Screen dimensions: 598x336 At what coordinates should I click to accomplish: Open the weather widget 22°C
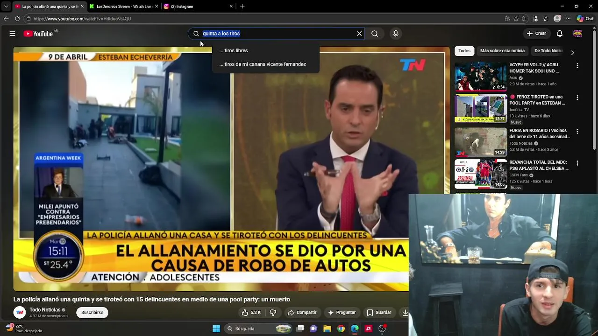pos(23,329)
